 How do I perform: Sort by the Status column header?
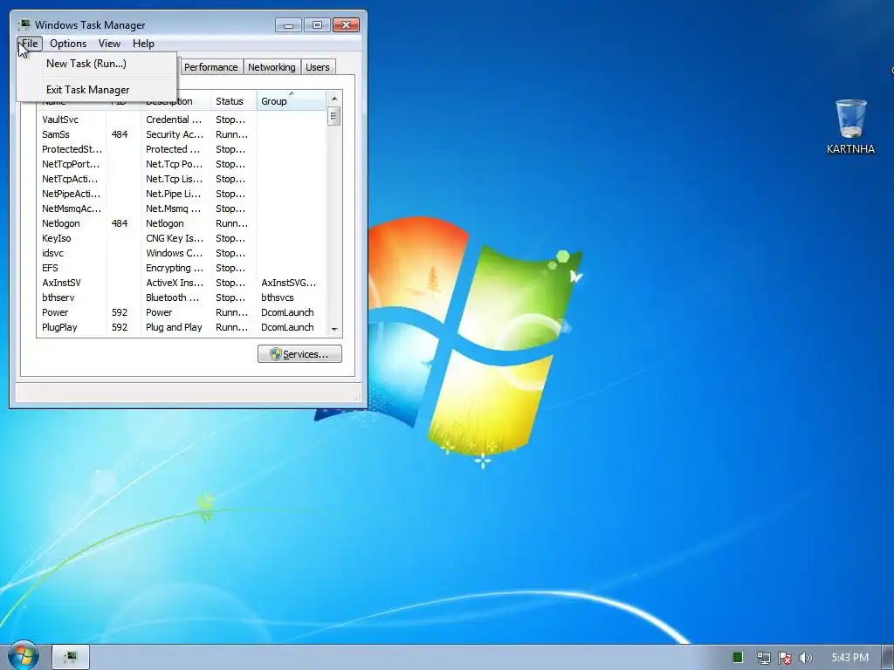pos(233,101)
